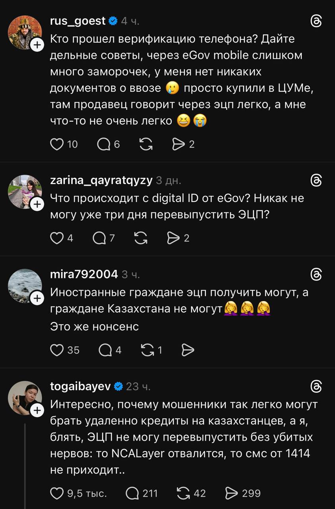Like the zarina_qayratqyzy post

coord(57,238)
